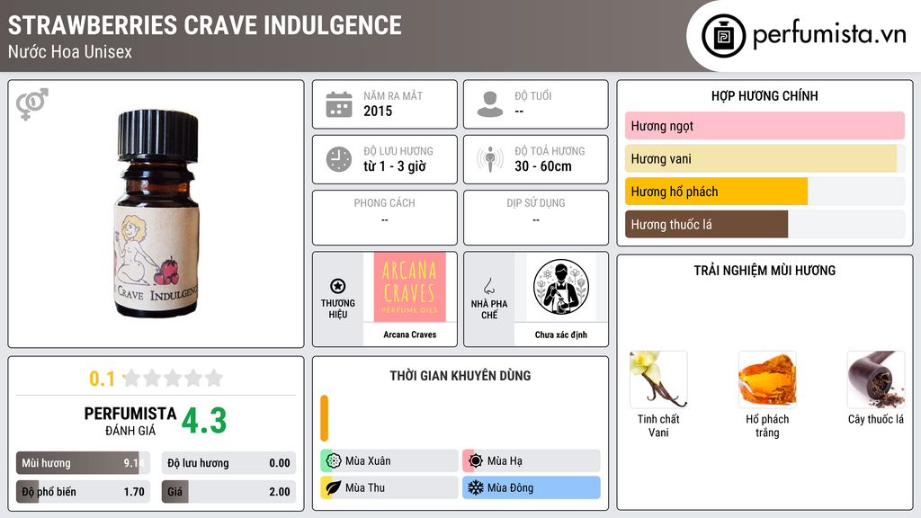Viewport: 921px width, 518px height.
Task: Click the unisex gender symbol icon
Action: tap(31, 104)
